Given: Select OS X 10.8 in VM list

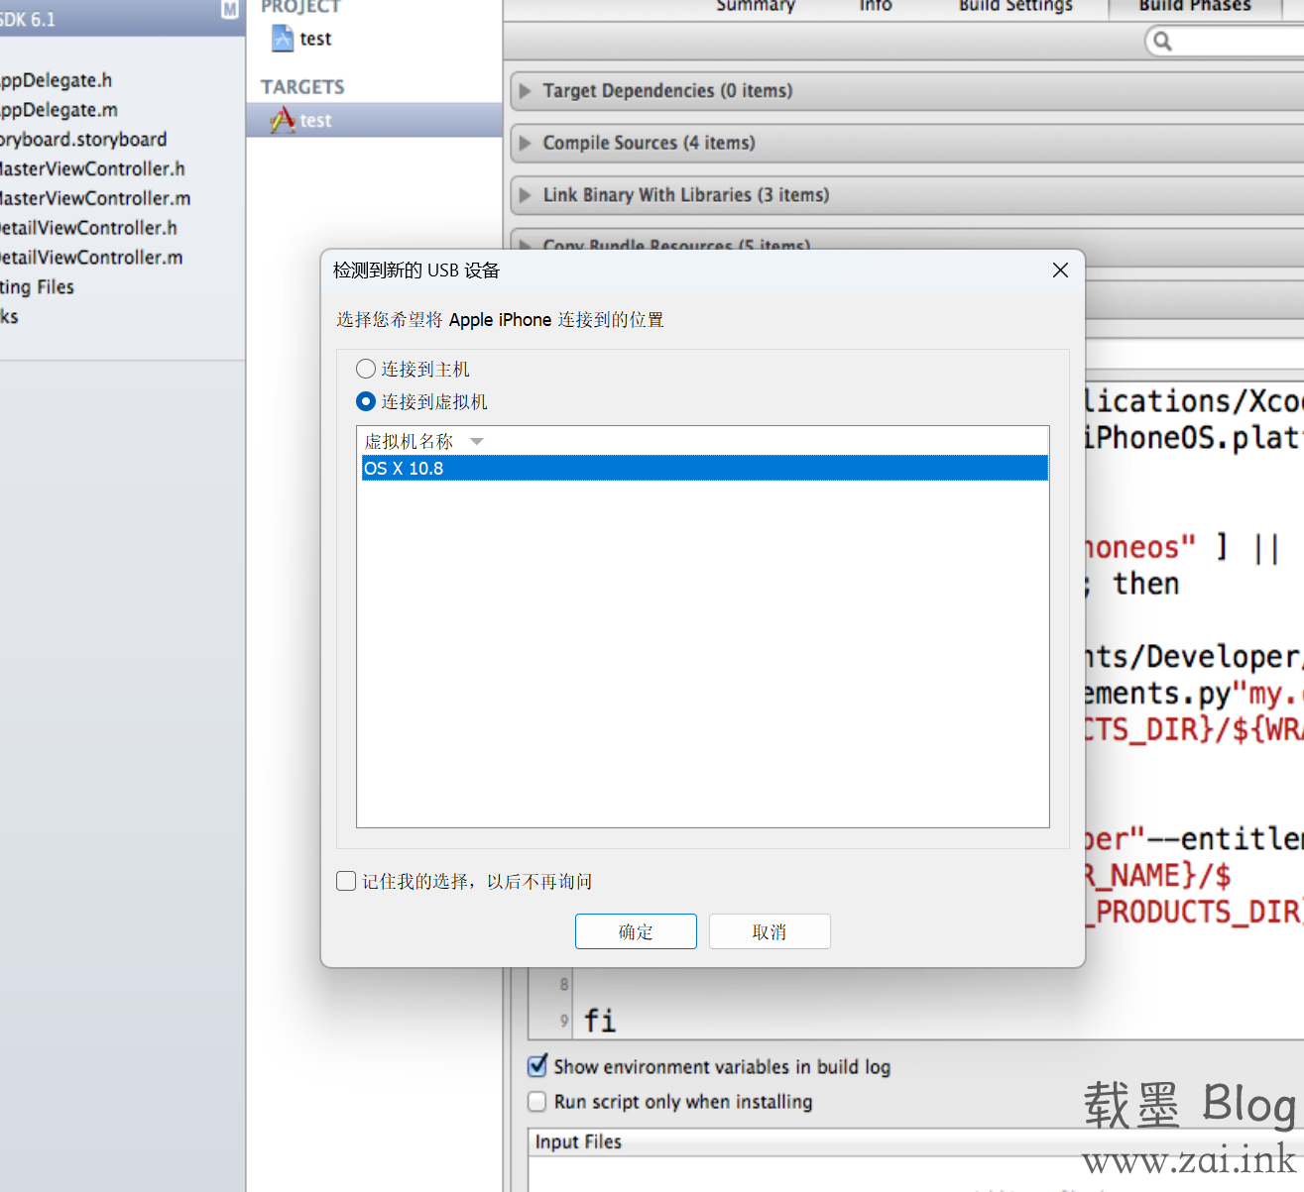Looking at the screenshot, I should click(702, 468).
